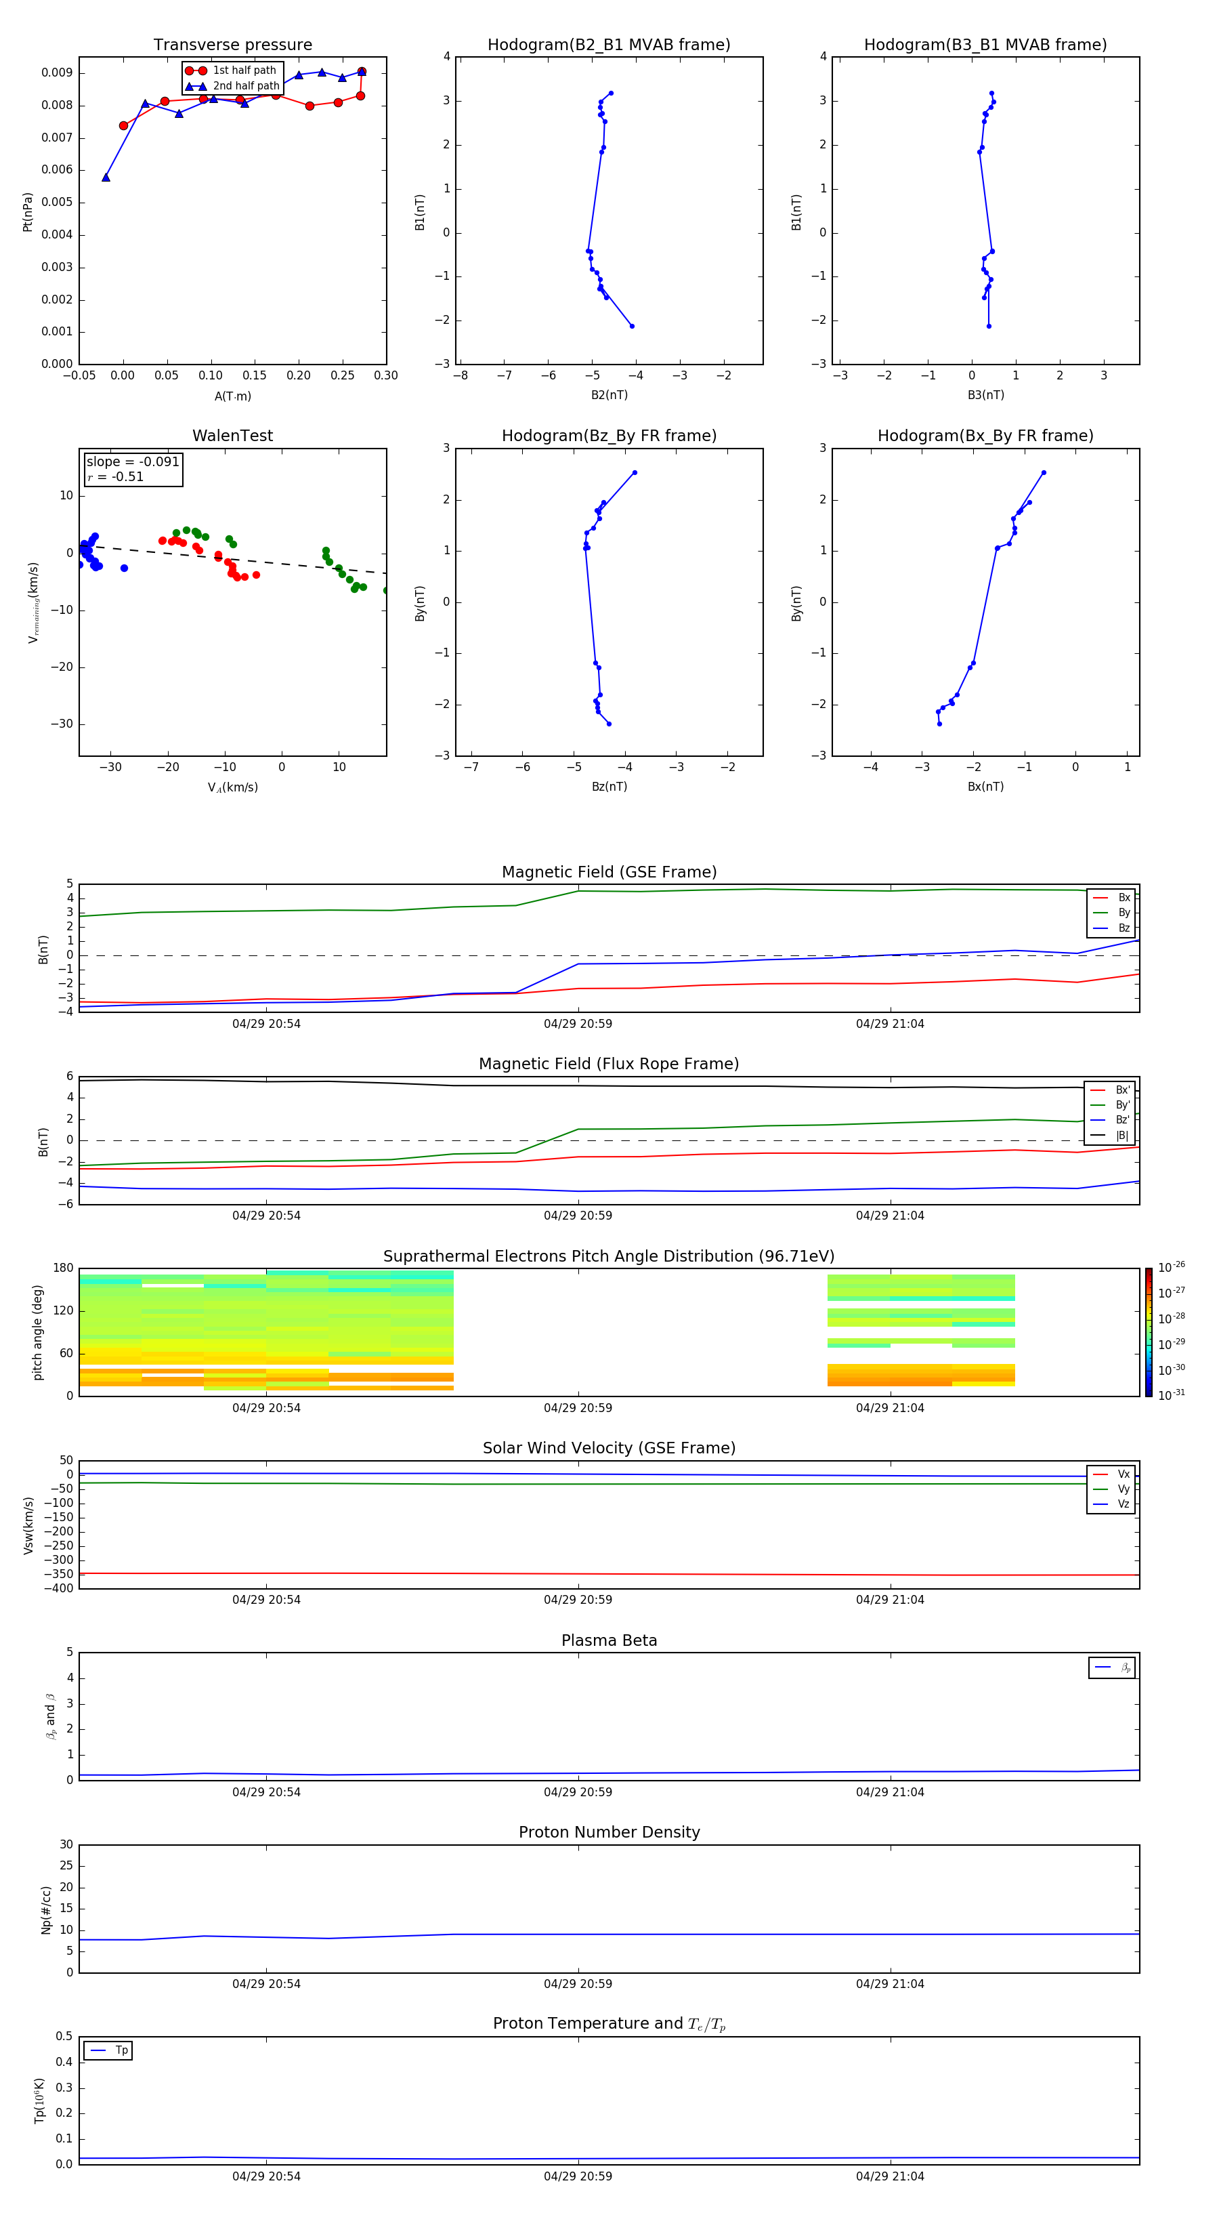Click the 'Hodogram(B3_B1 MVAB frame)' title
The image size is (1219, 2236).
point(985,44)
